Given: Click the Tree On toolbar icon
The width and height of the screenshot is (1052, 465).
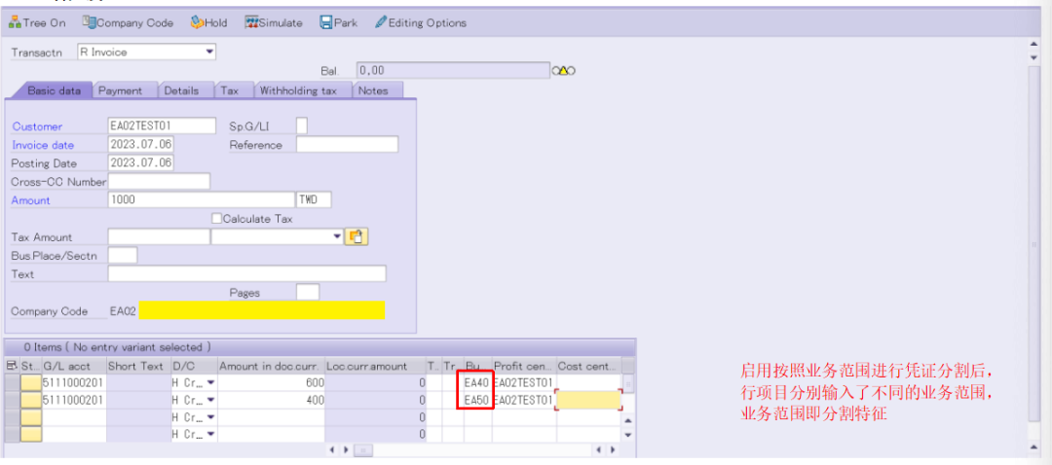Looking at the screenshot, I should [15, 22].
